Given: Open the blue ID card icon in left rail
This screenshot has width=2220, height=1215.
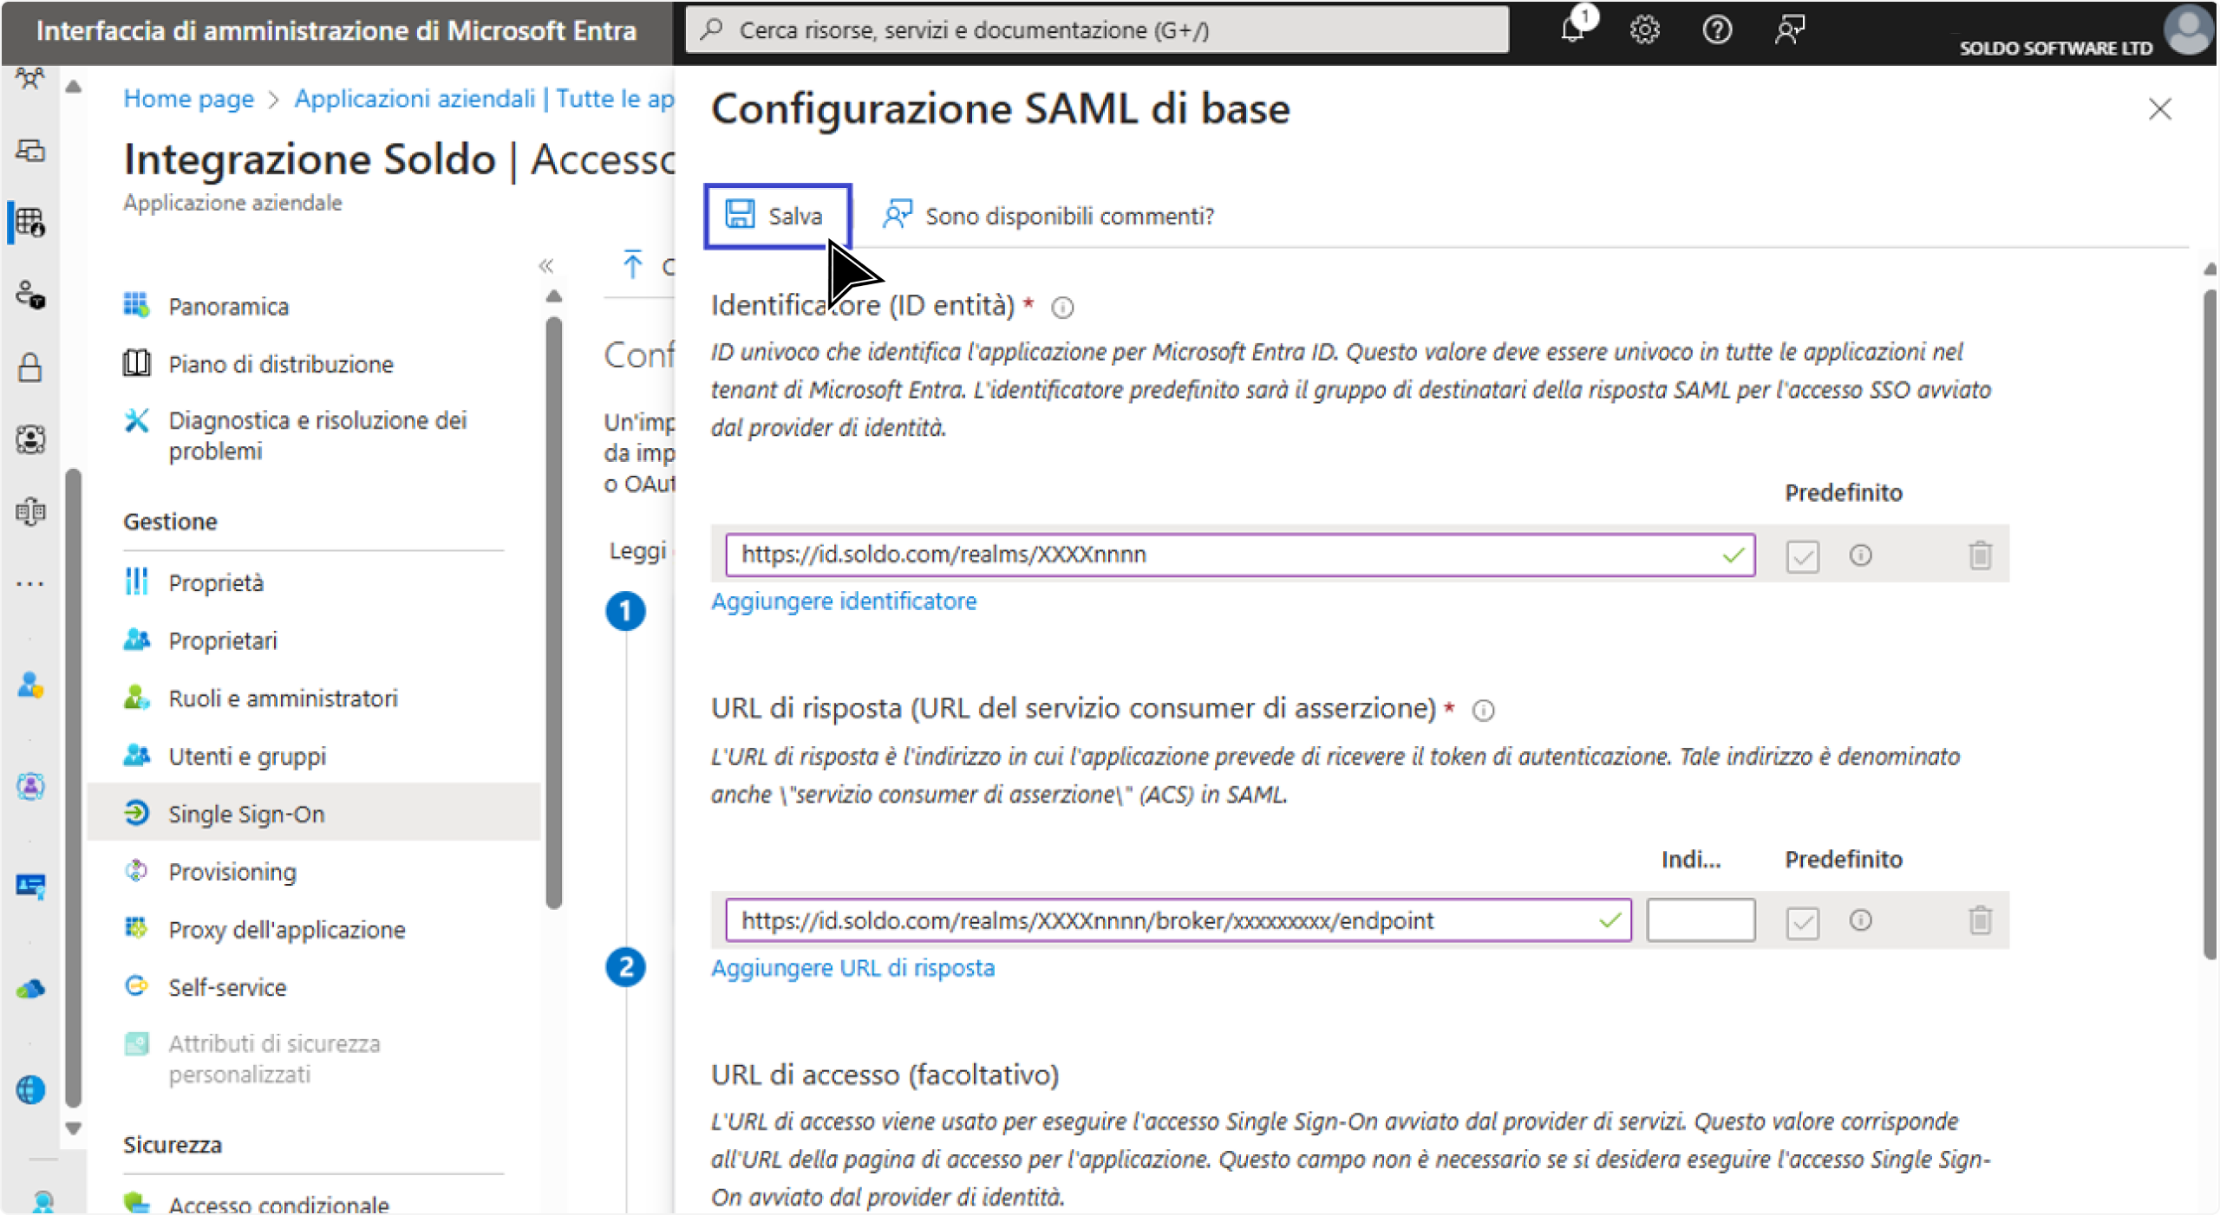Looking at the screenshot, I should (x=30, y=887).
